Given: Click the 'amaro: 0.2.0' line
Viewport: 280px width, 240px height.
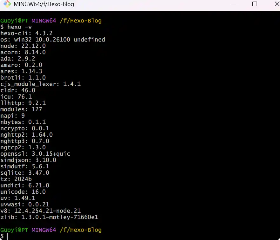Looking at the screenshot, I should [21, 65].
